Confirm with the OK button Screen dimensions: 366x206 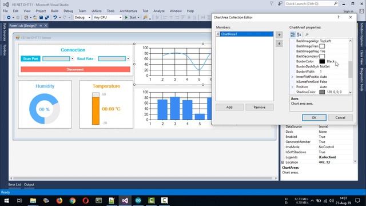click(x=314, y=117)
